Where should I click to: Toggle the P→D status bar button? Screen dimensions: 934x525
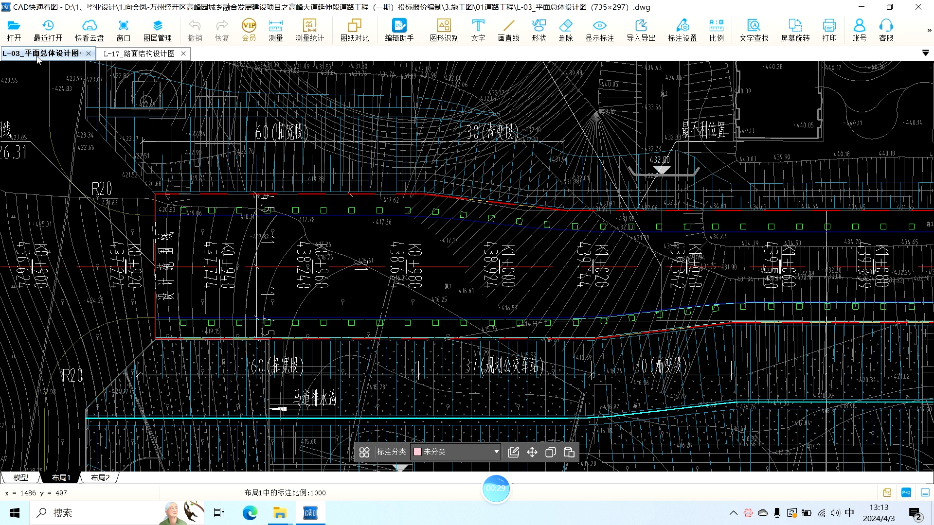pyautogui.click(x=906, y=492)
